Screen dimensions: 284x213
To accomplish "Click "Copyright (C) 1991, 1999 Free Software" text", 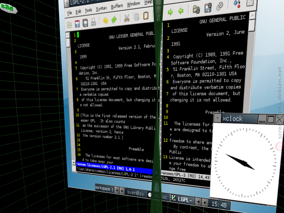I will coord(115,66).
